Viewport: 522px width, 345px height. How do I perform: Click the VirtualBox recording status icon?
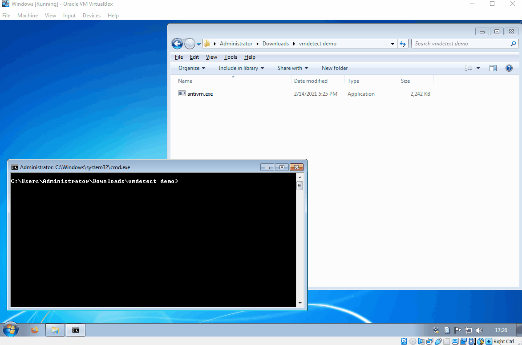[463, 341]
